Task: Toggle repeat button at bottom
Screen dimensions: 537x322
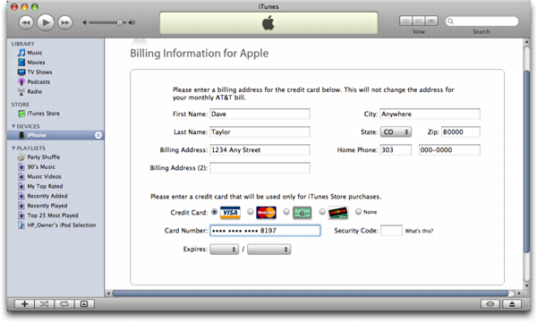Action: [64, 304]
